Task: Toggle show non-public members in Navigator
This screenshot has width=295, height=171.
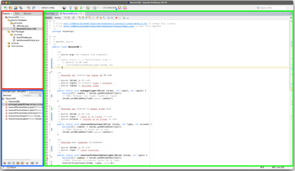Action: tap(18, 163)
